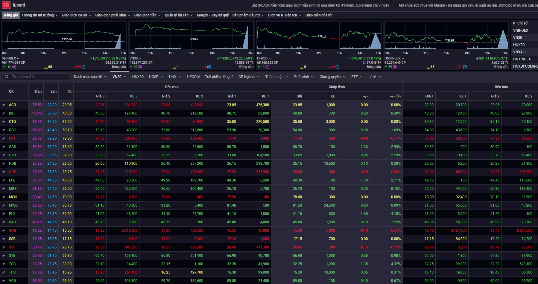Select HNX30 in the index list
This screenshot has height=284, width=538.
519,45
